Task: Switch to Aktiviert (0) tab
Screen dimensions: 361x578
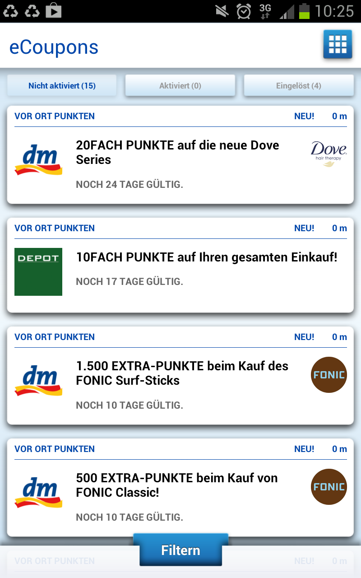Action: (x=180, y=85)
